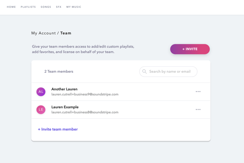Click the magnifying glass search icon
Viewport: 244px width, 163px height.
(x=144, y=72)
